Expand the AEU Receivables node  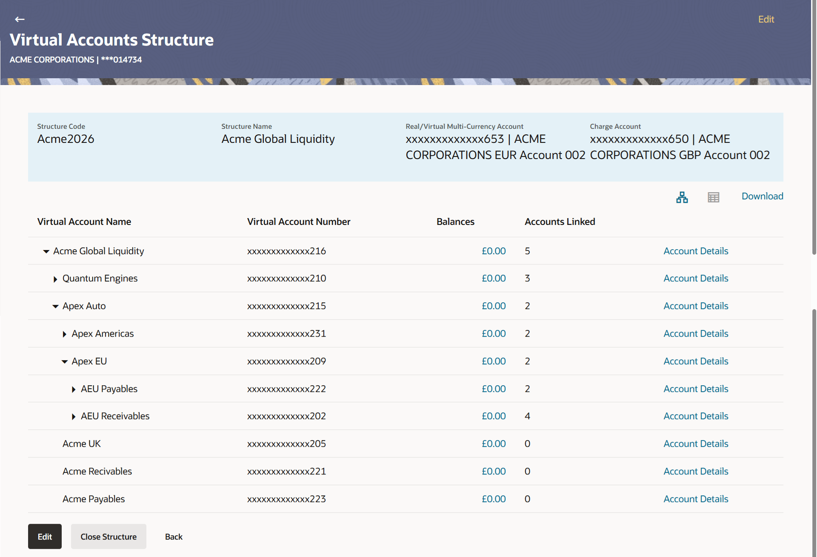[x=74, y=417]
